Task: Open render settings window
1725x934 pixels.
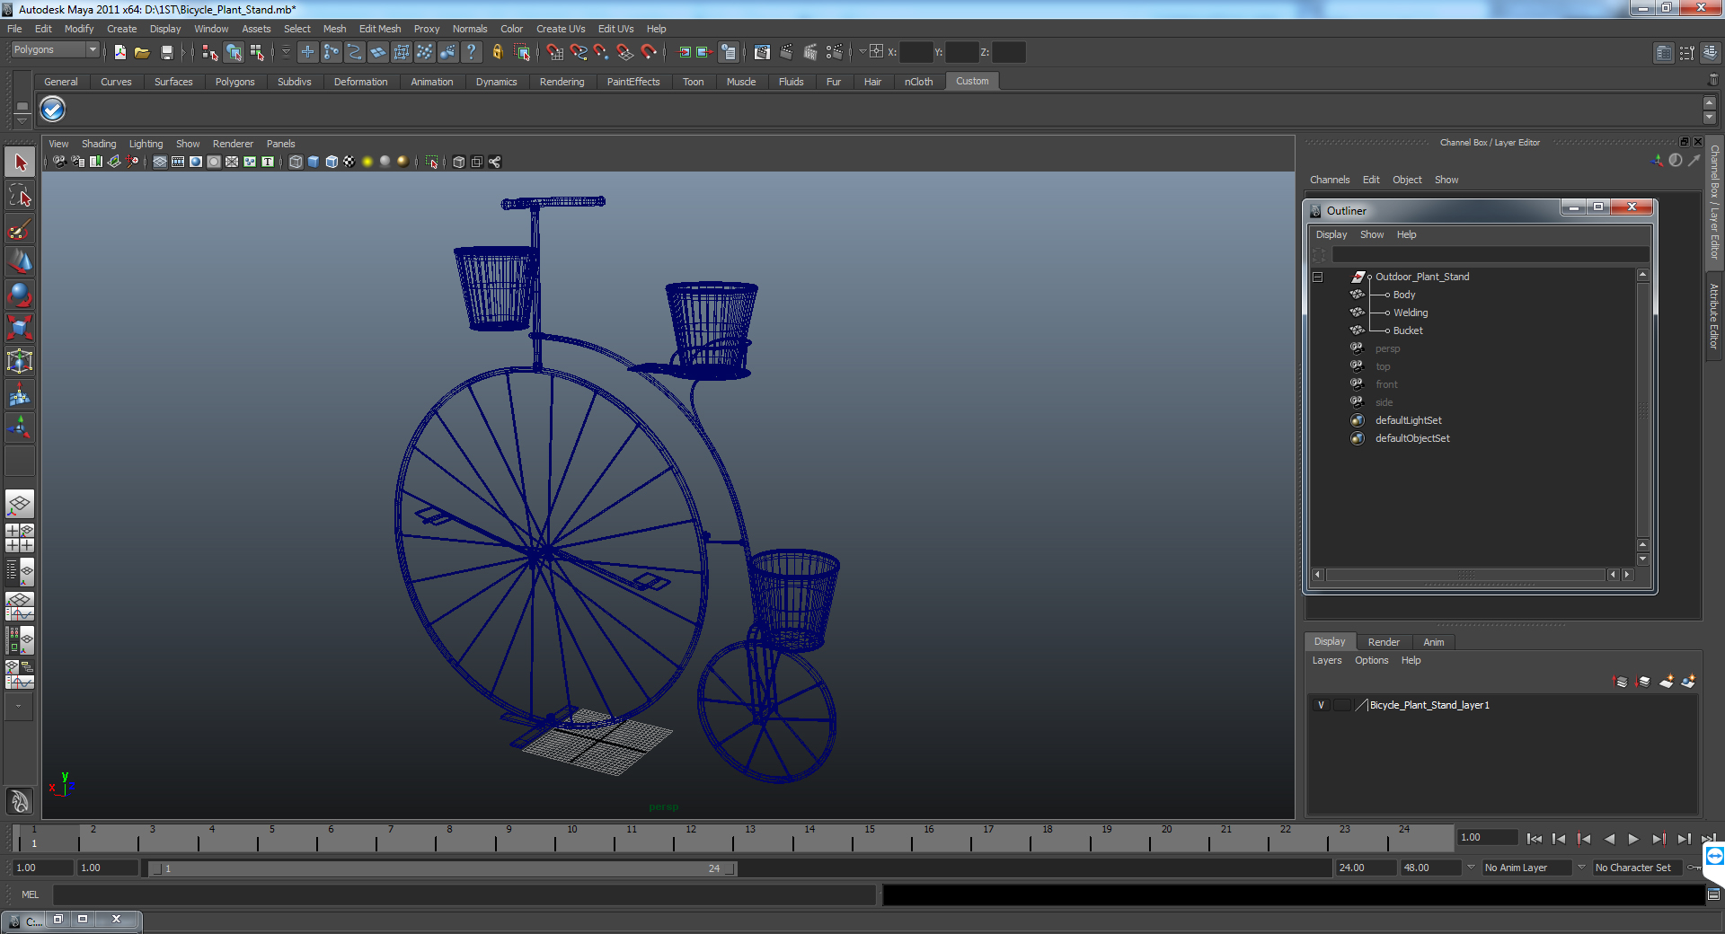Action: 835,52
